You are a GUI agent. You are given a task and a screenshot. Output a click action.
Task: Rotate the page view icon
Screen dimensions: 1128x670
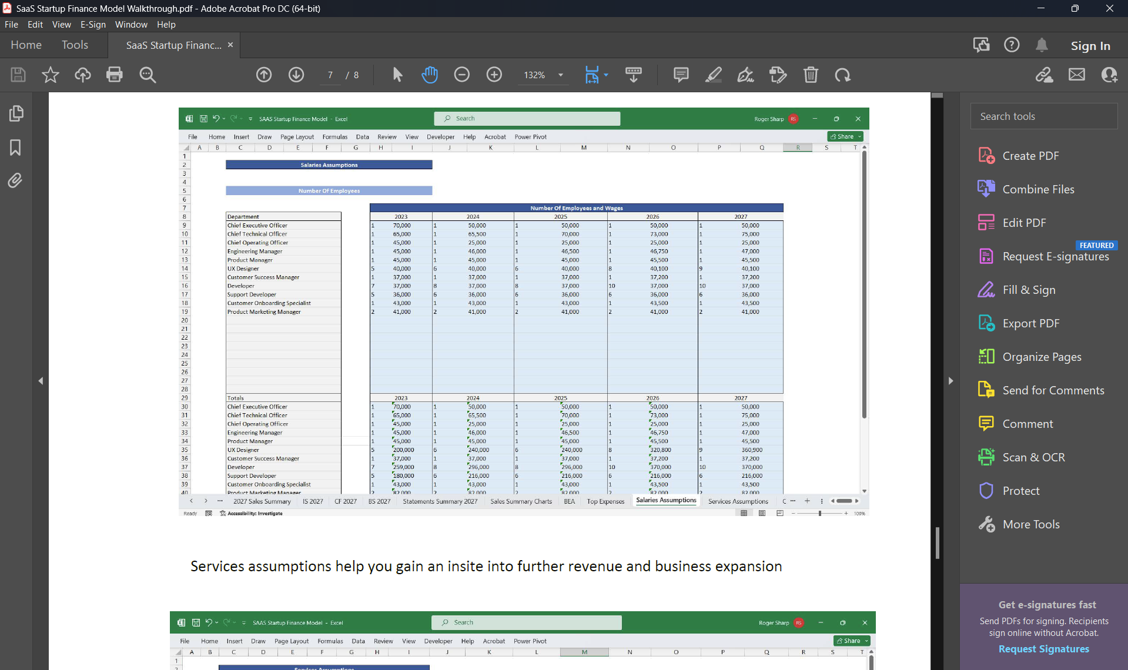843,75
